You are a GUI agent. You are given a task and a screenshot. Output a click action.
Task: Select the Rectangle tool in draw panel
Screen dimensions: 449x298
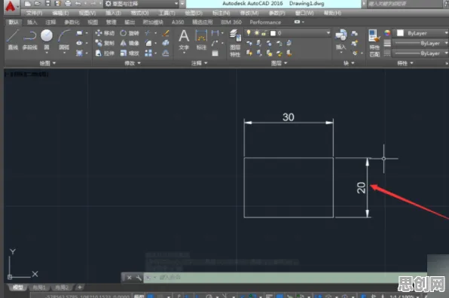tap(79, 33)
